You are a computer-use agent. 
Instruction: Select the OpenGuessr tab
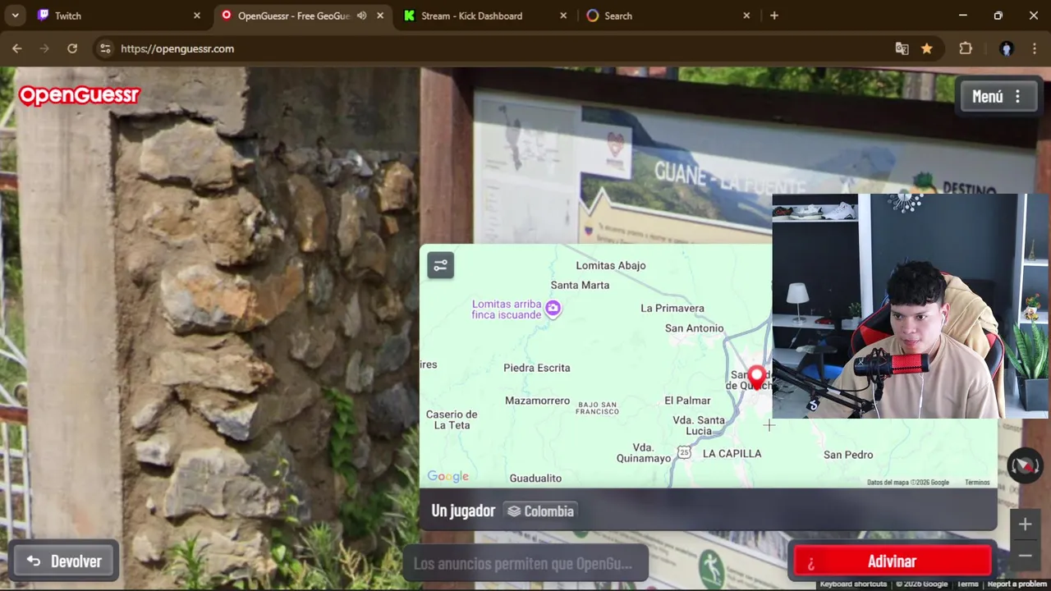303,16
